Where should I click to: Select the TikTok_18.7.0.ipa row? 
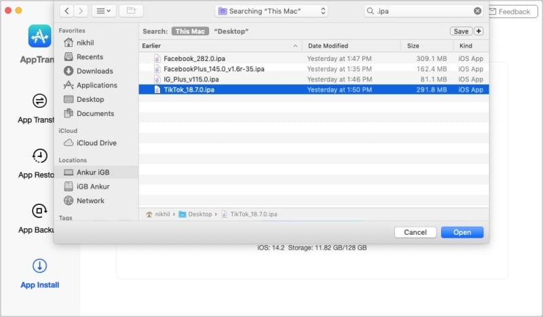point(314,90)
